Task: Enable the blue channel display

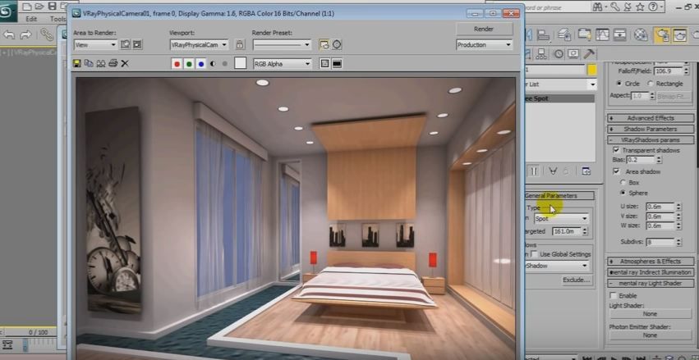Action: [201, 64]
